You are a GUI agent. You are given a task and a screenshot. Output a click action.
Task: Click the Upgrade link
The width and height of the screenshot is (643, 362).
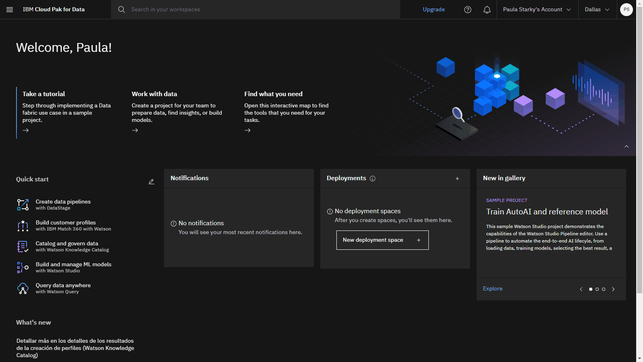[434, 10]
